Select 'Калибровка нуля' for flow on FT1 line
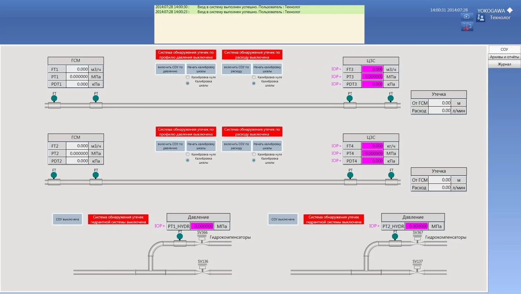The height and width of the screenshot is (294, 521). coord(254,77)
